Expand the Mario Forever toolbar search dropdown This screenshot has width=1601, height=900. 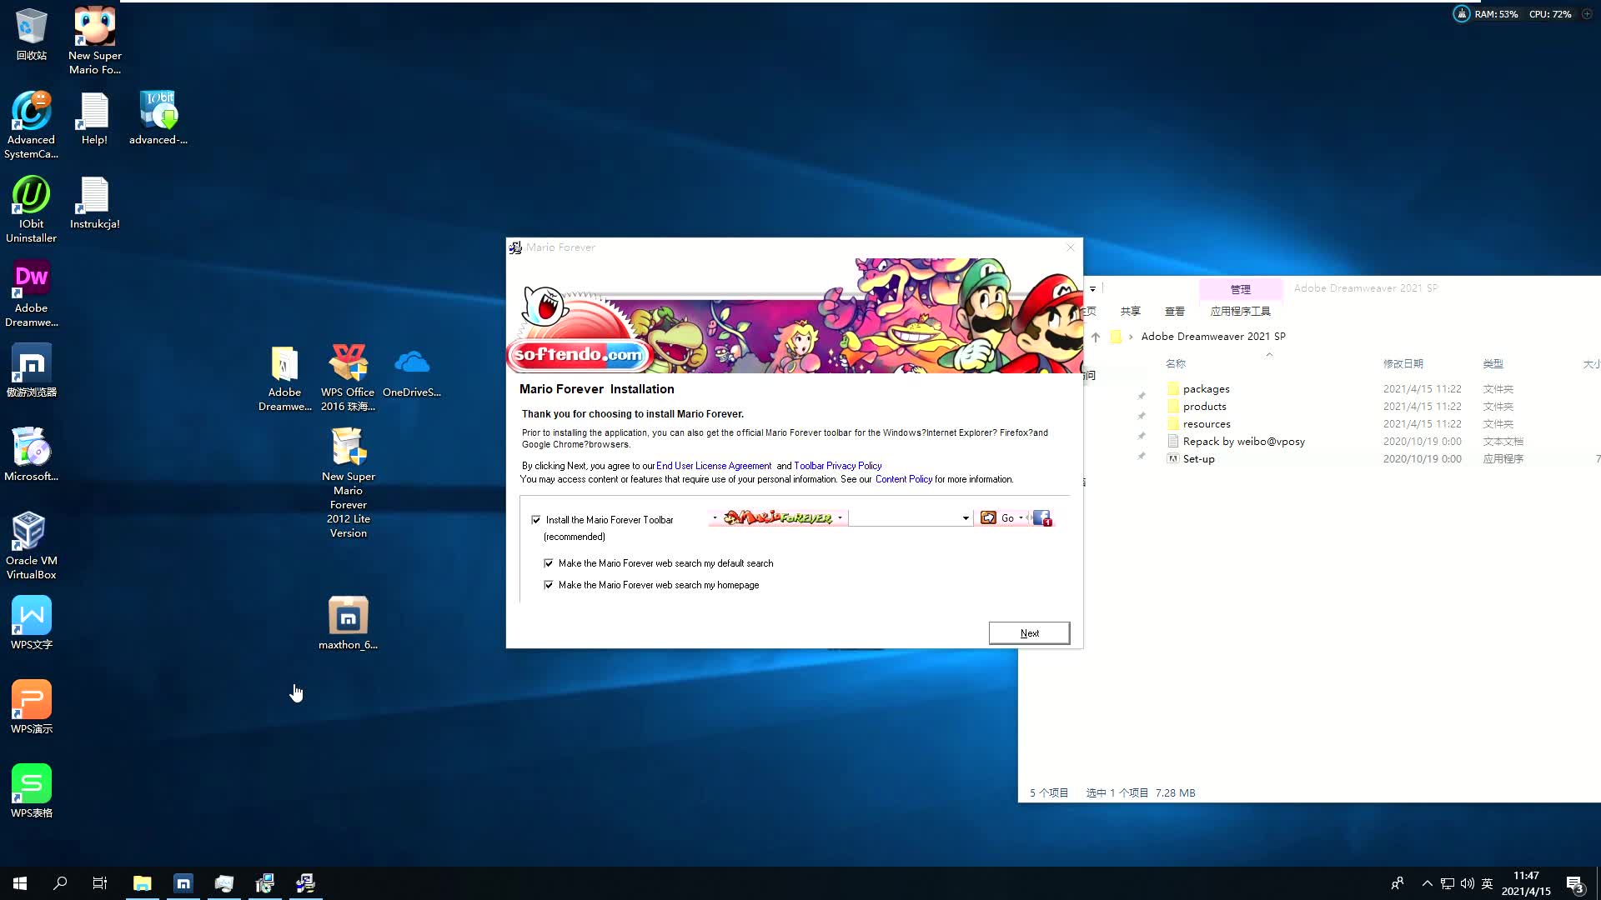click(x=966, y=517)
